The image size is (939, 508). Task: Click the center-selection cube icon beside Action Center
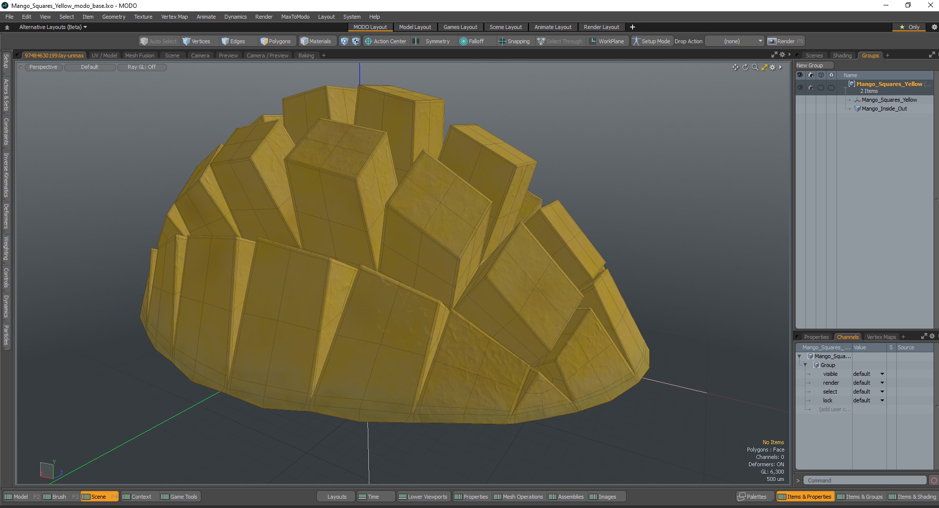(356, 41)
